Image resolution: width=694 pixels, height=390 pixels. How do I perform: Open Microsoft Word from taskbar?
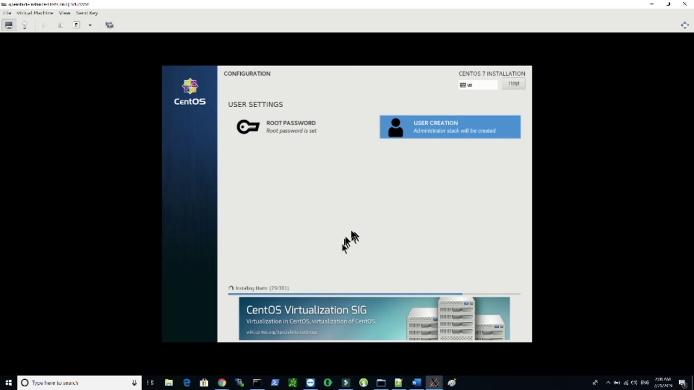(416, 382)
